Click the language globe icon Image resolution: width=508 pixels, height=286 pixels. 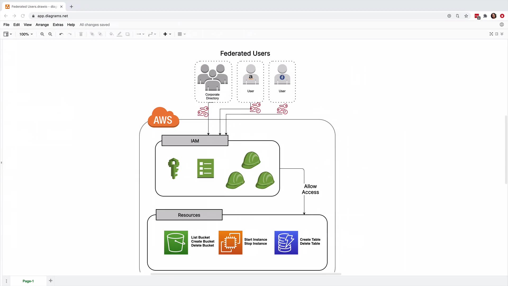[502, 25]
